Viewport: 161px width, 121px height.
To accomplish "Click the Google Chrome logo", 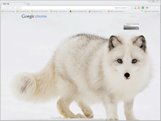I will [x=34, y=16].
